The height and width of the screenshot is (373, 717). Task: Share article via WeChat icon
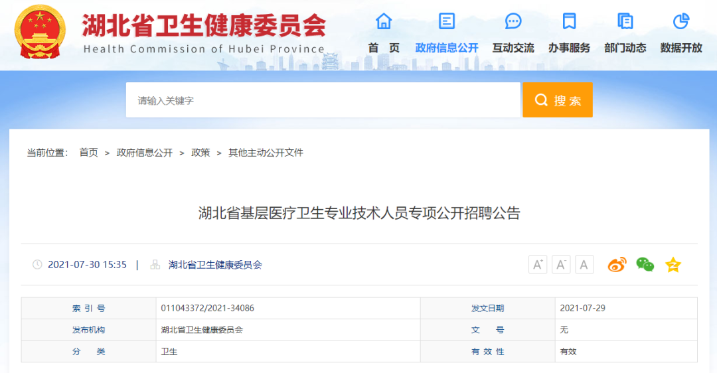pos(645,265)
